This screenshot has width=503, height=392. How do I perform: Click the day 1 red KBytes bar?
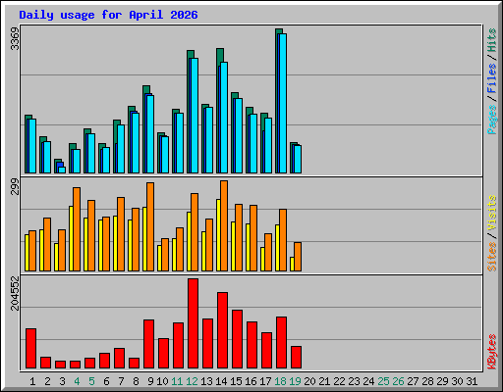30,349
